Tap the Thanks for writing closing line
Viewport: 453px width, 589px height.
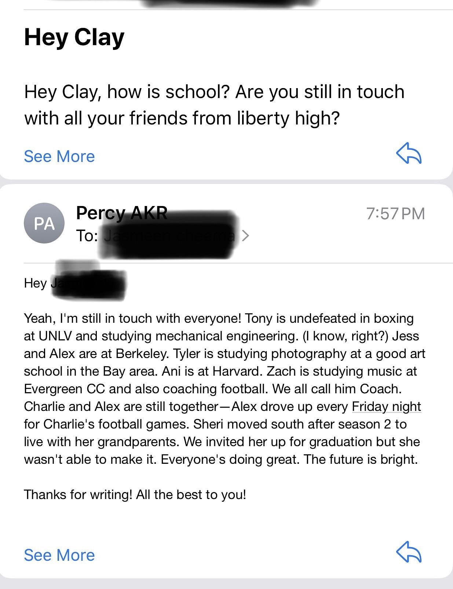(x=135, y=495)
